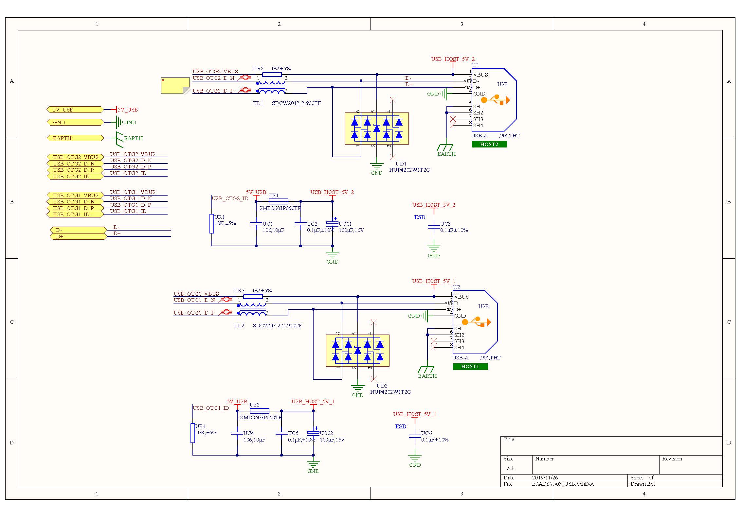Click the UC01 100µF polarized capacitor

click(x=332, y=224)
